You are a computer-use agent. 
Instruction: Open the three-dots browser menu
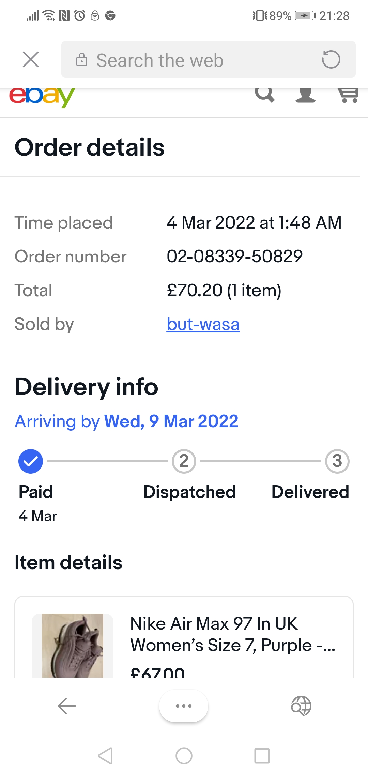click(x=184, y=706)
